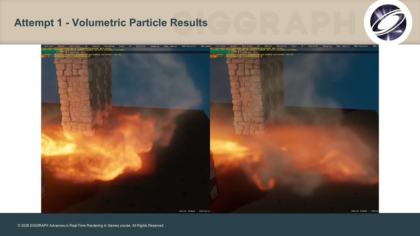This screenshot has height=236, width=420.
Task: Close green tab with X in left screenshot
Action: click(x=57, y=52)
